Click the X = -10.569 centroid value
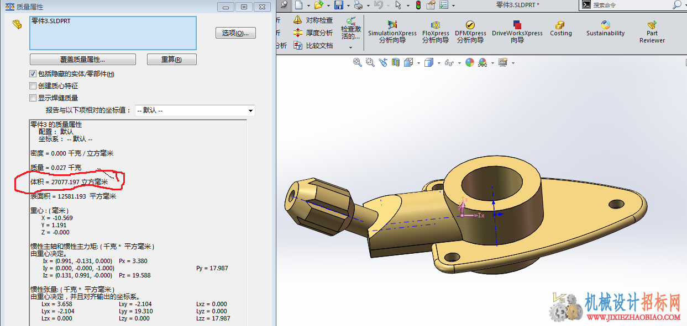The image size is (687, 326). pos(57,218)
